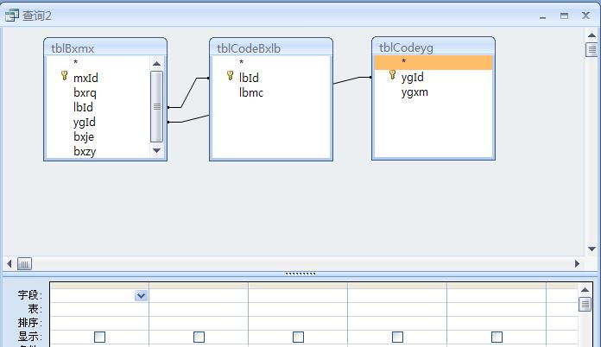Click the join line to tblCodeyg ygId
The image size is (601, 347).
[351, 79]
